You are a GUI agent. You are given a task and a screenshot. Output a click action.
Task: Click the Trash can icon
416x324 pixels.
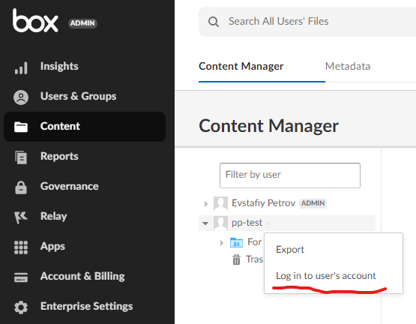[236, 259]
